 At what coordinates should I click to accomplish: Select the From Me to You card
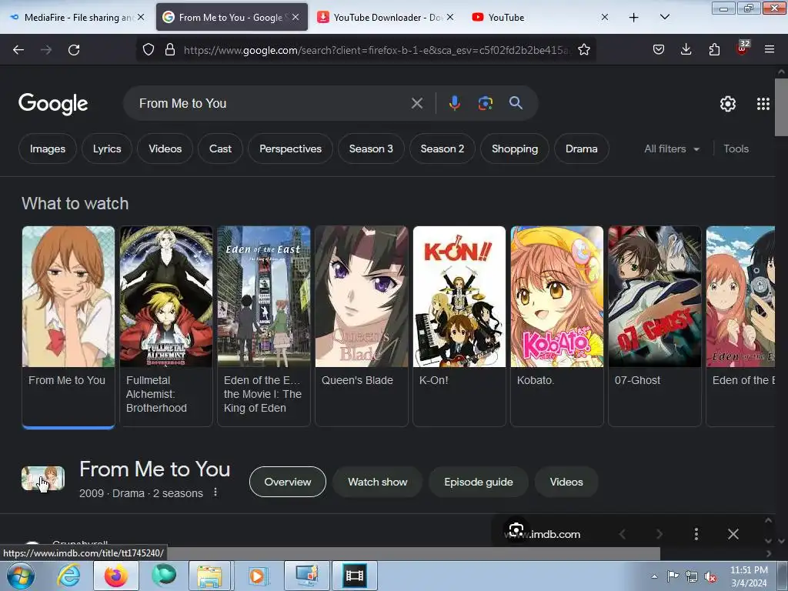[x=68, y=326]
